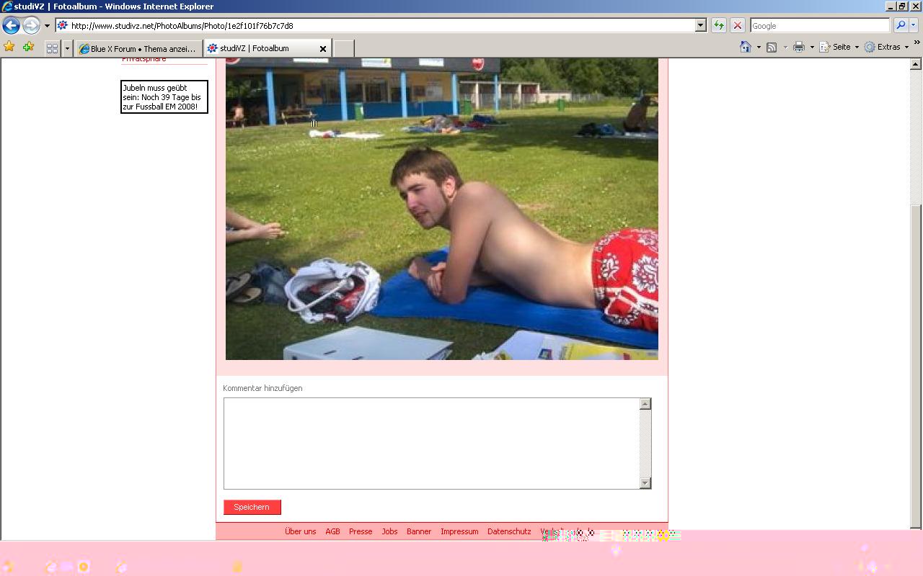Image resolution: width=923 pixels, height=576 pixels.
Task: Open the AGB footer link
Action: (332, 531)
